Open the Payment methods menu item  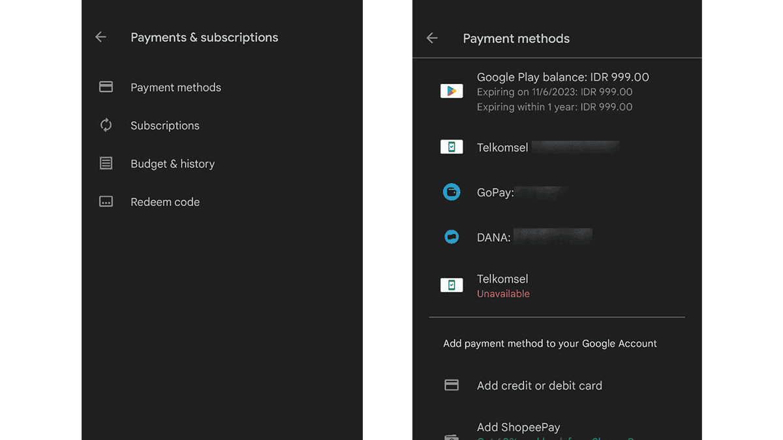pos(176,87)
